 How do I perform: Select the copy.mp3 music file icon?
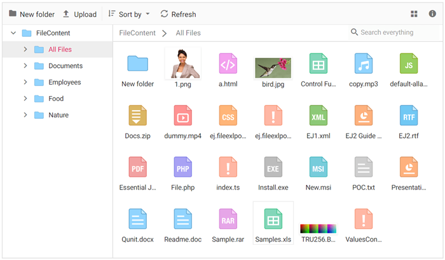point(364,64)
